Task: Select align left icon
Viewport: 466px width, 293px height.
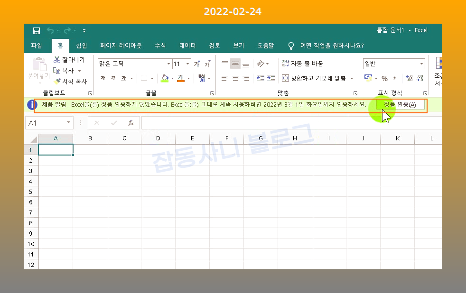Action: click(x=225, y=78)
